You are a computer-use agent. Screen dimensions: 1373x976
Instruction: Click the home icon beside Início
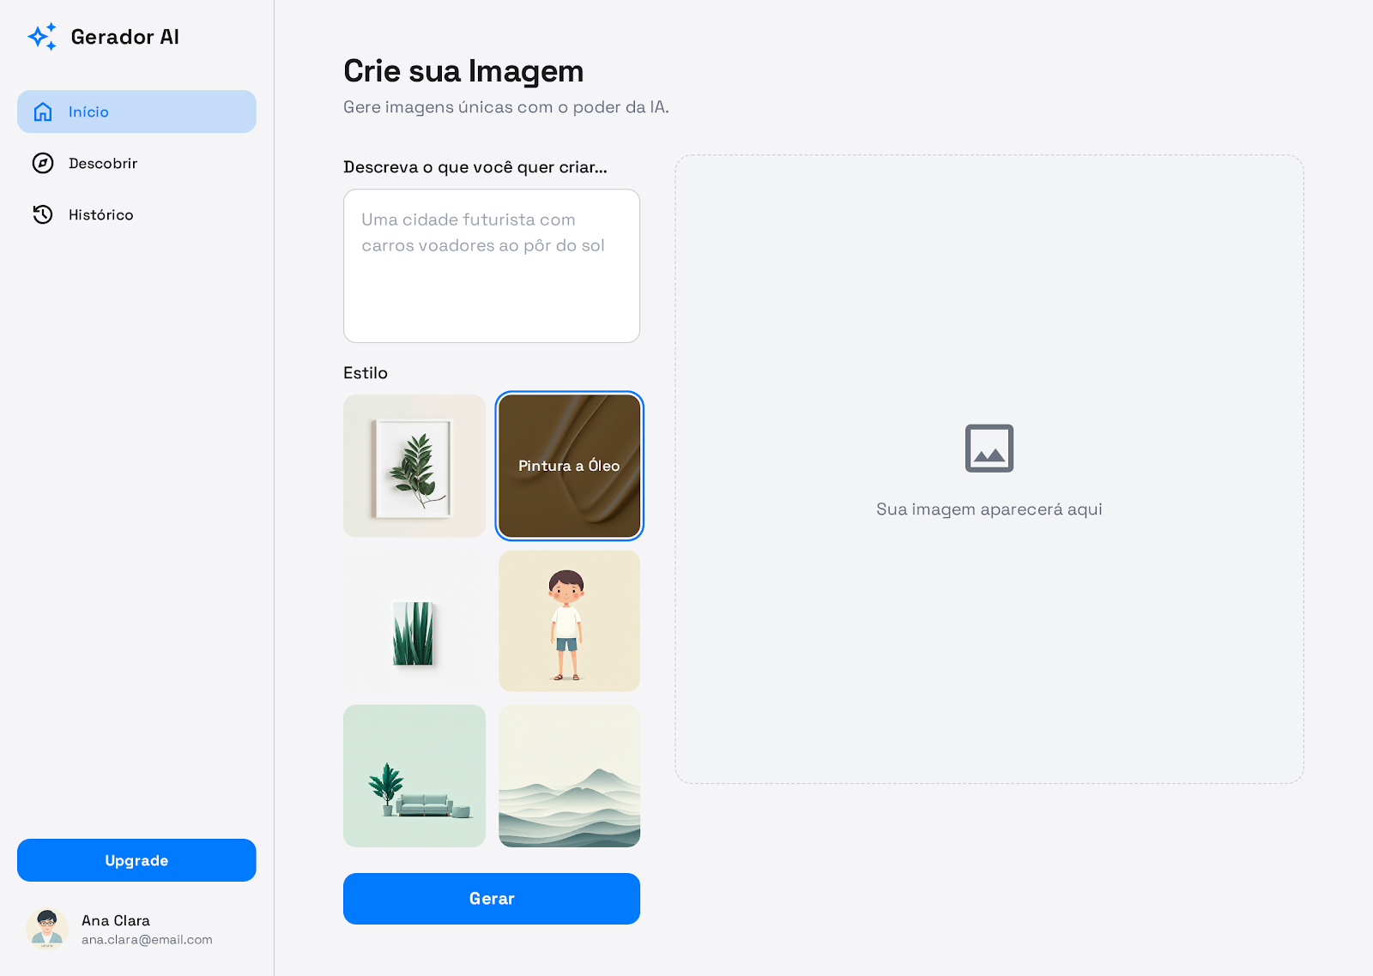[43, 111]
